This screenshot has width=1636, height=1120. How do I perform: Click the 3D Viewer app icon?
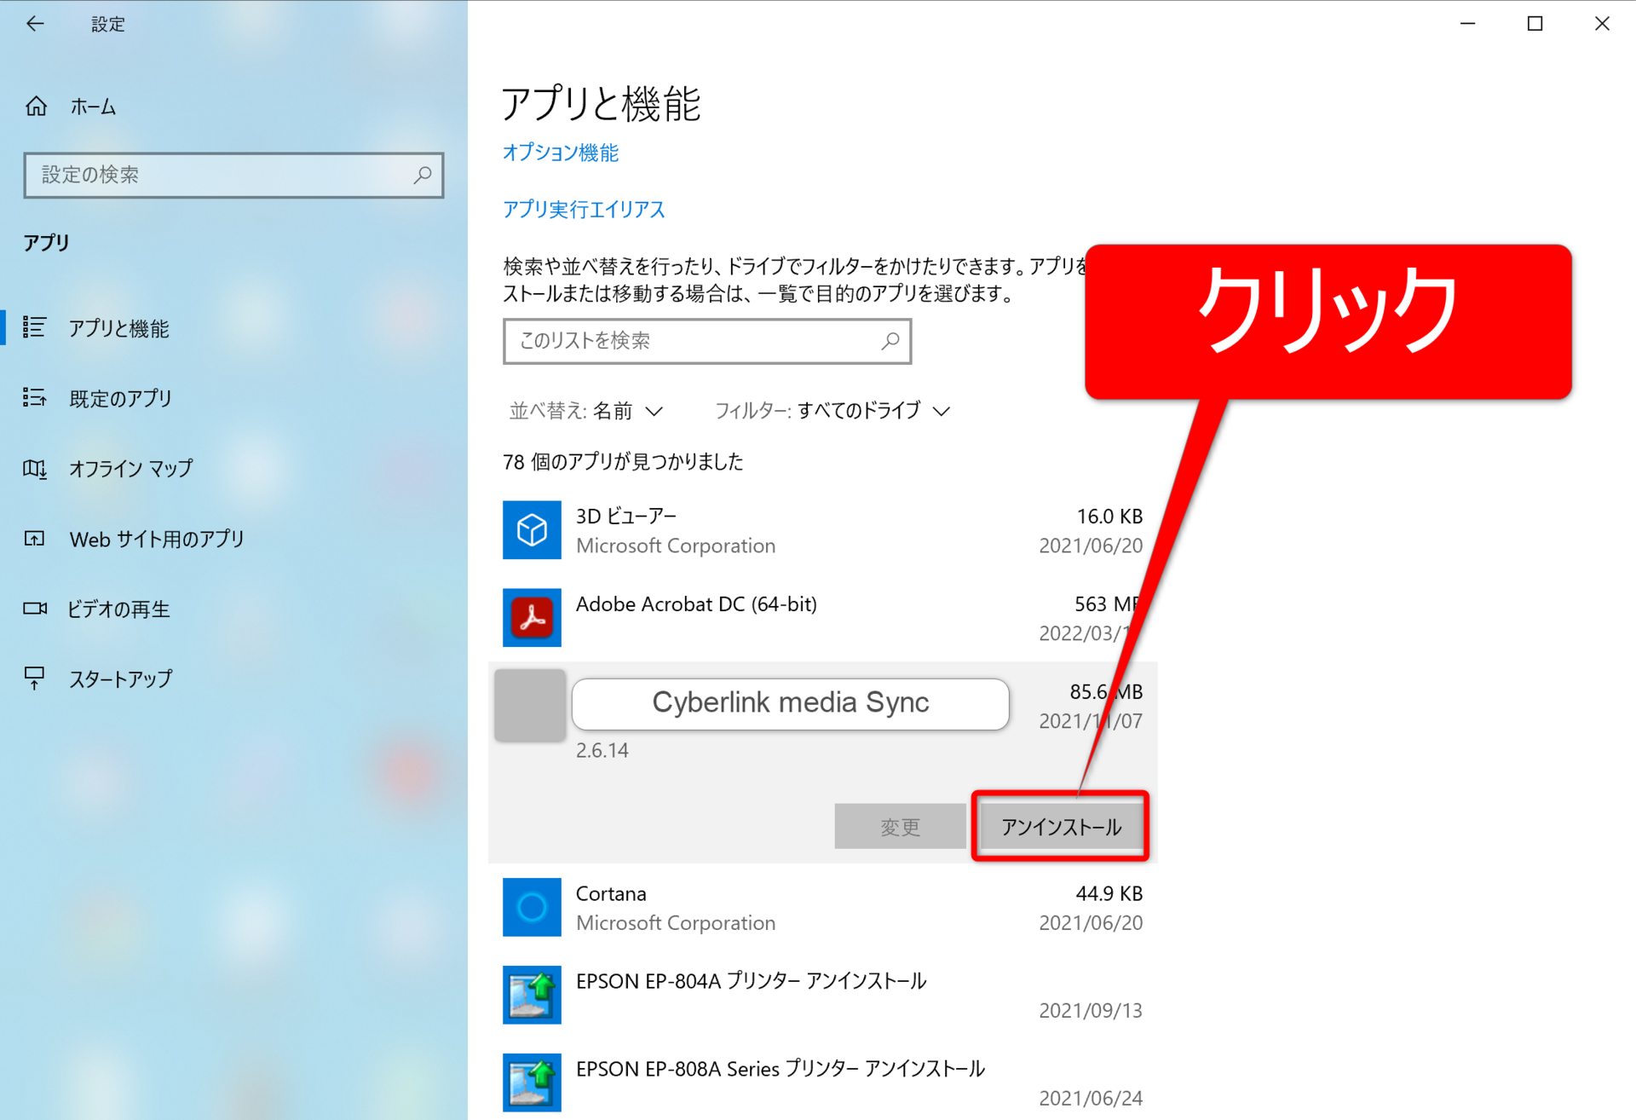tap(532, 530)
